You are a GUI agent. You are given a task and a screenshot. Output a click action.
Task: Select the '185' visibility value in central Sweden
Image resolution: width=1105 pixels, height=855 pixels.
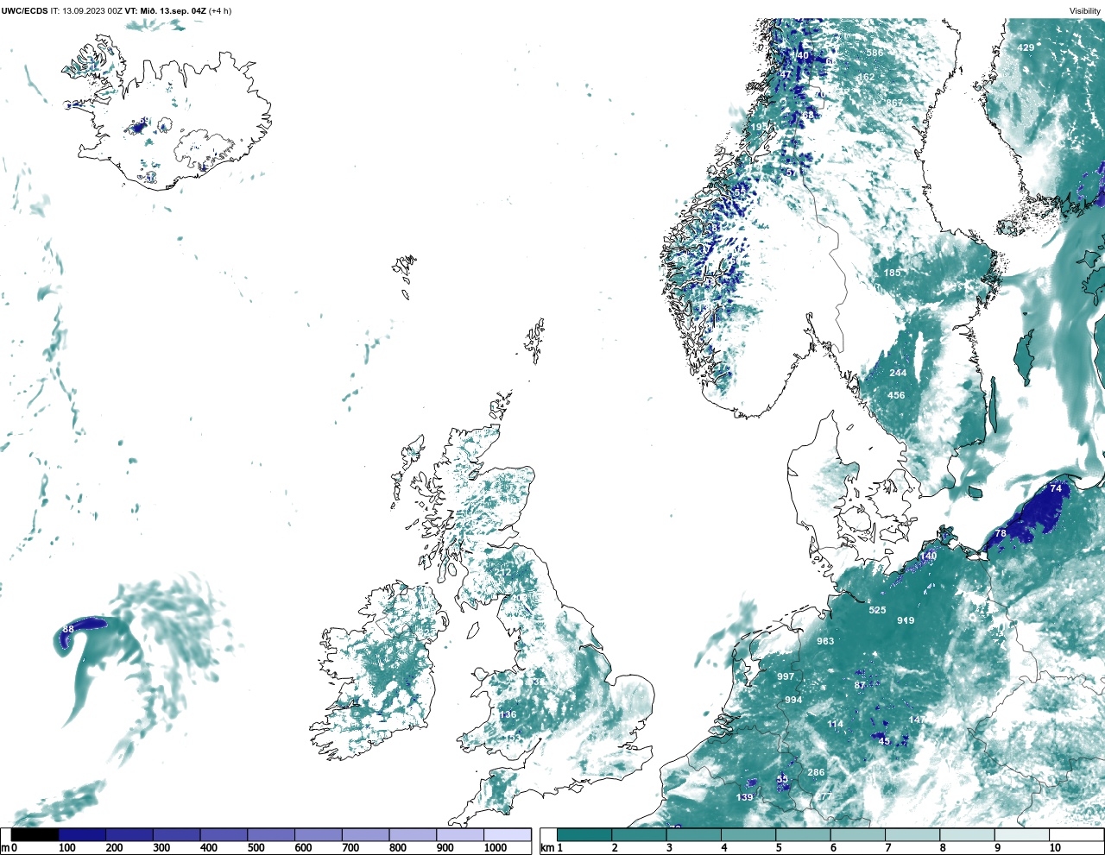pyautogui.click(x=892, y=273)
